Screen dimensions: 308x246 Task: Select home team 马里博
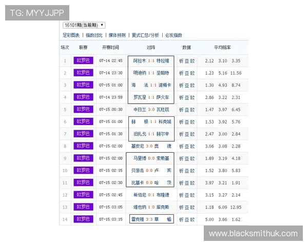click(140, 158)
